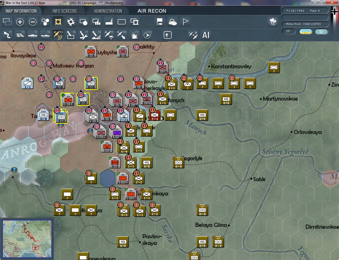Select the purple 15=15 unit counter

pyautogui.click(x=117, y=132)
